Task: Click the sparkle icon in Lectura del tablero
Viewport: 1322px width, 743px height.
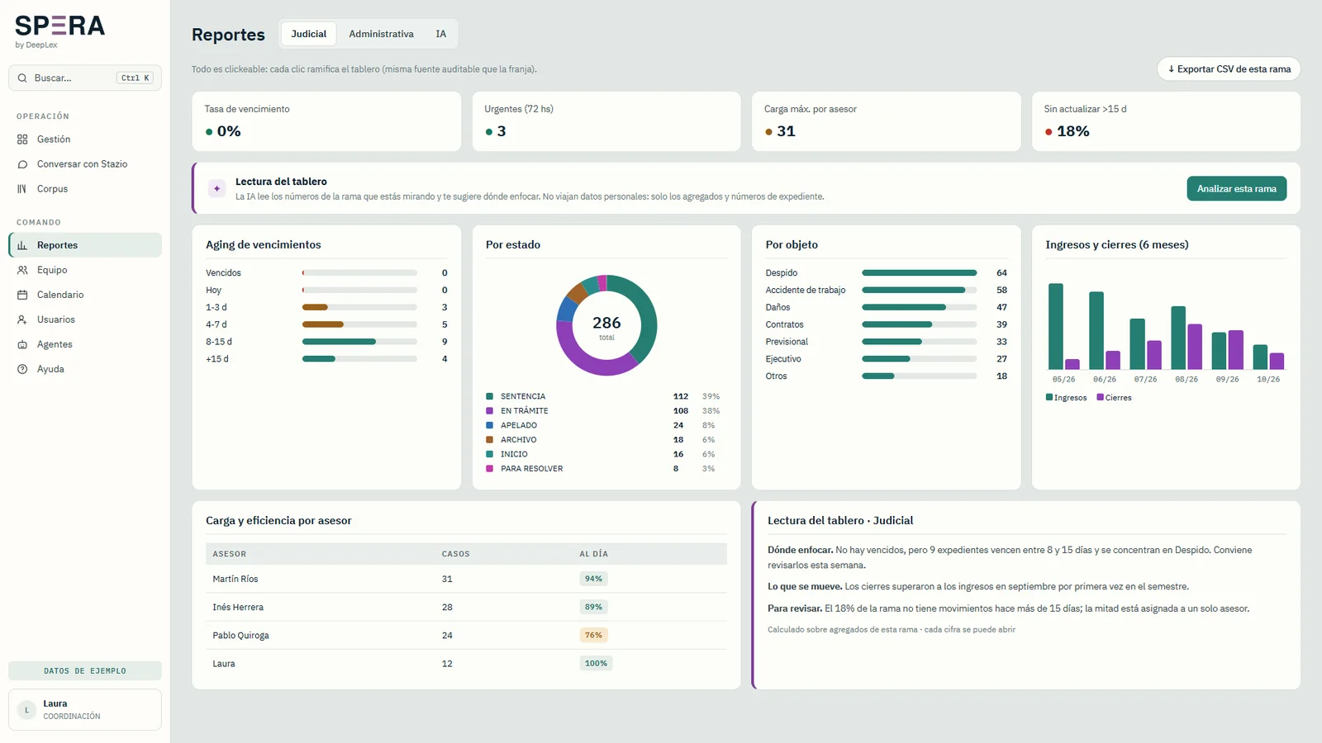Action: pyautogui.click(x=216, y=188)
